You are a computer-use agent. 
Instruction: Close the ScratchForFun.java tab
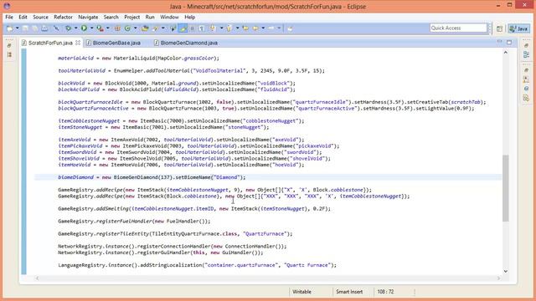coord(78,43)
